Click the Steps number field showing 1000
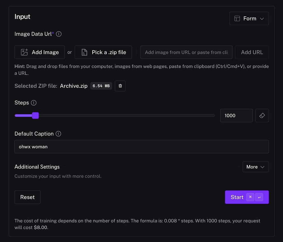The image size is (283, 242). click(236, 115)
